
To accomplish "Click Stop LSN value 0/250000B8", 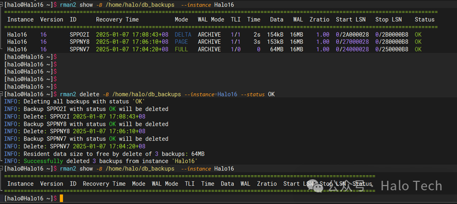I will 391,50.
